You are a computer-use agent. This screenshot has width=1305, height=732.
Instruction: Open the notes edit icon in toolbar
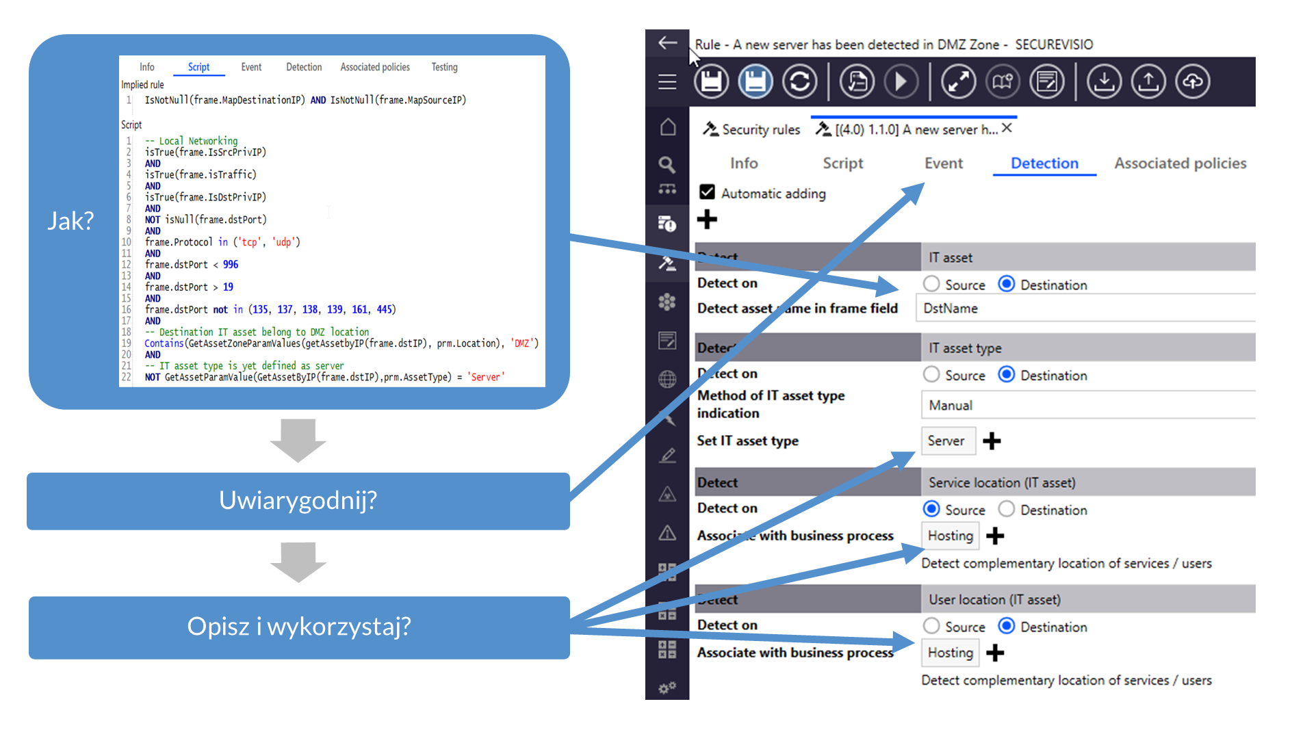[x=1046, y=82]
